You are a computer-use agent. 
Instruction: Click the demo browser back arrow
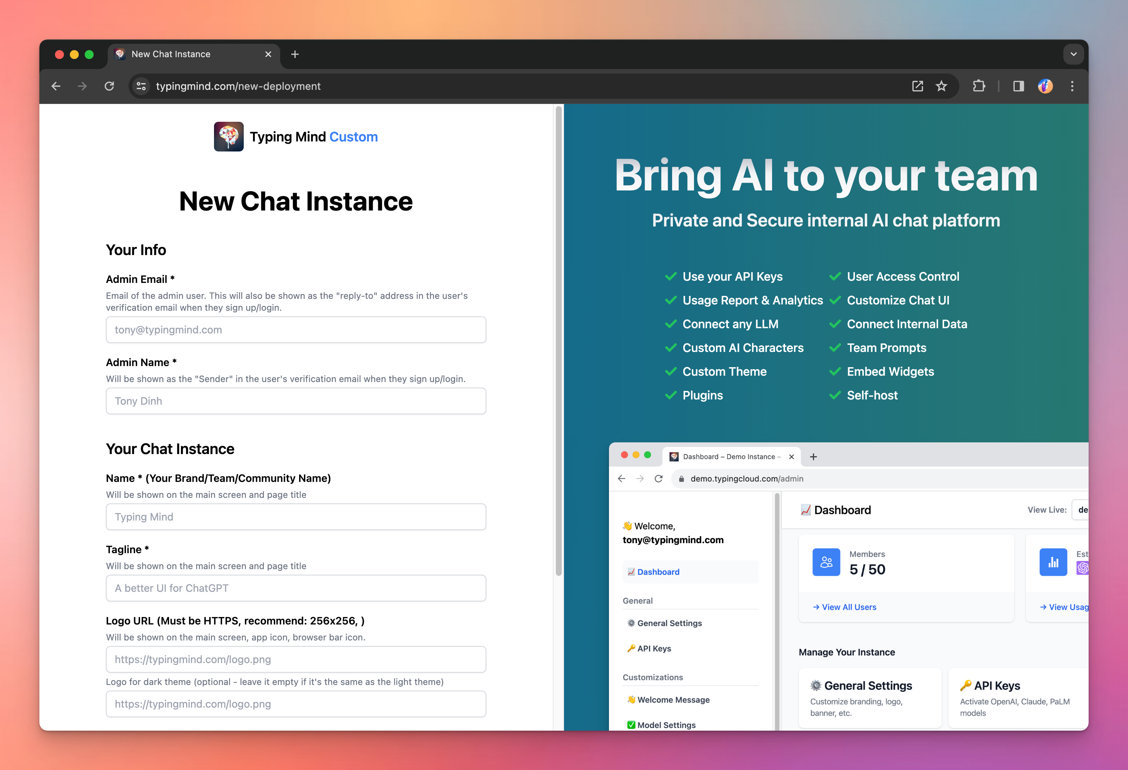pyautogui.click(x=622, y=479)
